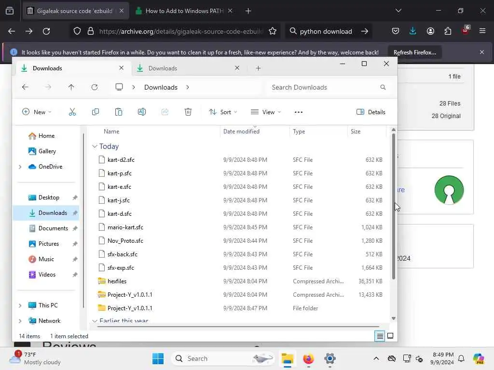
Task: Click the search magnifier in Search Downloads
Action: point(383,87)
